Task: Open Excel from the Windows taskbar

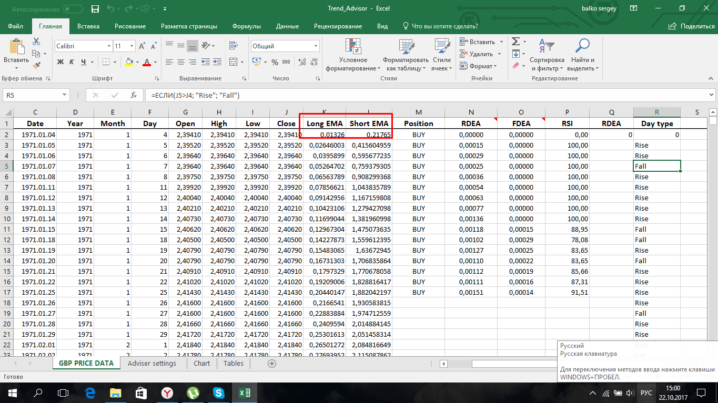Action: coord(244,392)
